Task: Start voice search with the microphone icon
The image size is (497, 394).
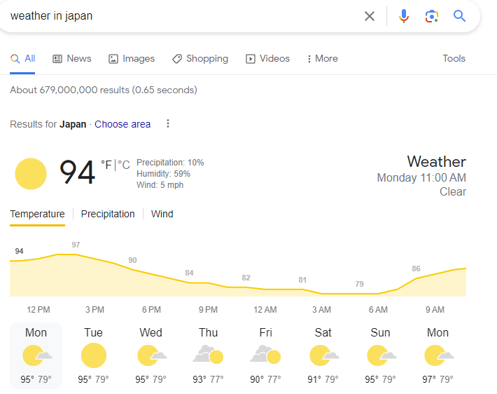Action: tap(403, 16)
